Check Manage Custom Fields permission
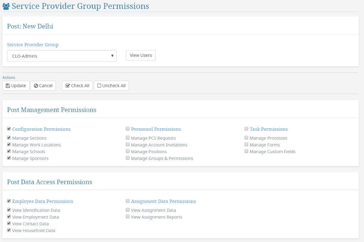364x242 pixels. [x=246, y=151]
